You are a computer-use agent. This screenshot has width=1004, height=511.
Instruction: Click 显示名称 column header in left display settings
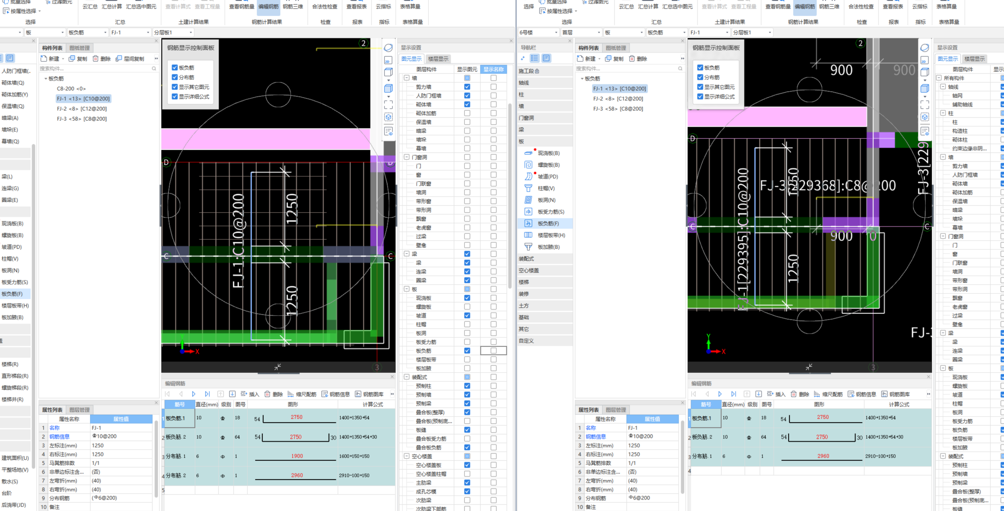(493, 70)
